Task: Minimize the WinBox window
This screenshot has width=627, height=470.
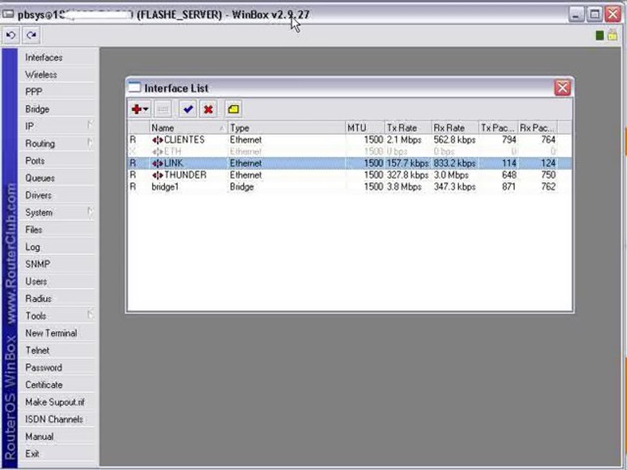Action: click(576, 14)
